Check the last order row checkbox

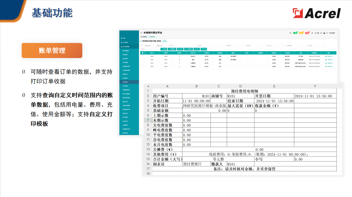142,66
